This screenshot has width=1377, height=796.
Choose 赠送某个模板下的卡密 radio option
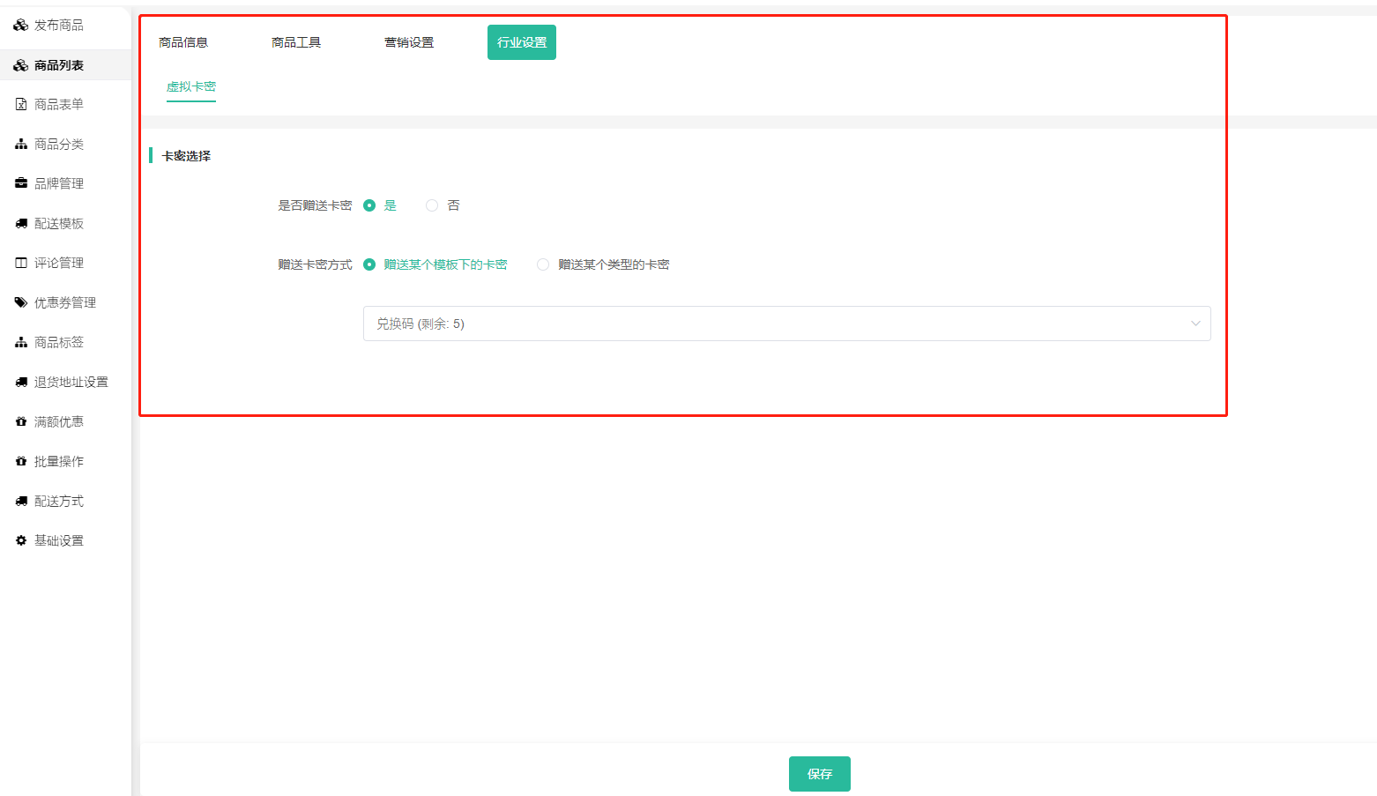click(x=369, y=264)
